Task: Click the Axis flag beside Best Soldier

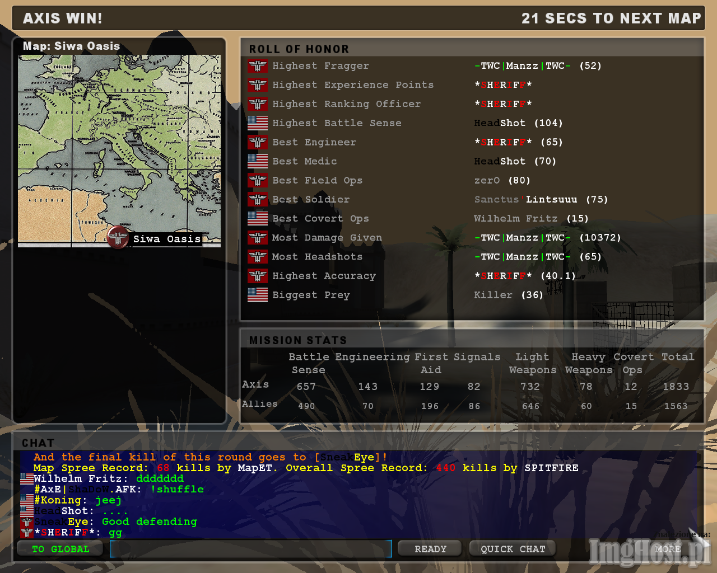Action: click(x=258, y=200)
